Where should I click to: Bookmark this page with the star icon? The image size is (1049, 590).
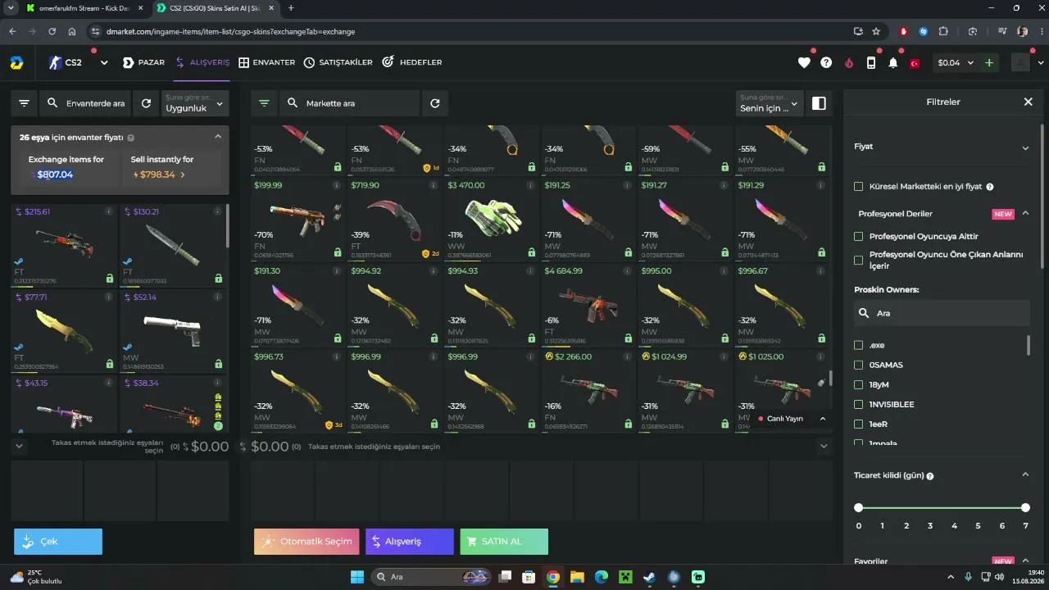pos(876,31)
